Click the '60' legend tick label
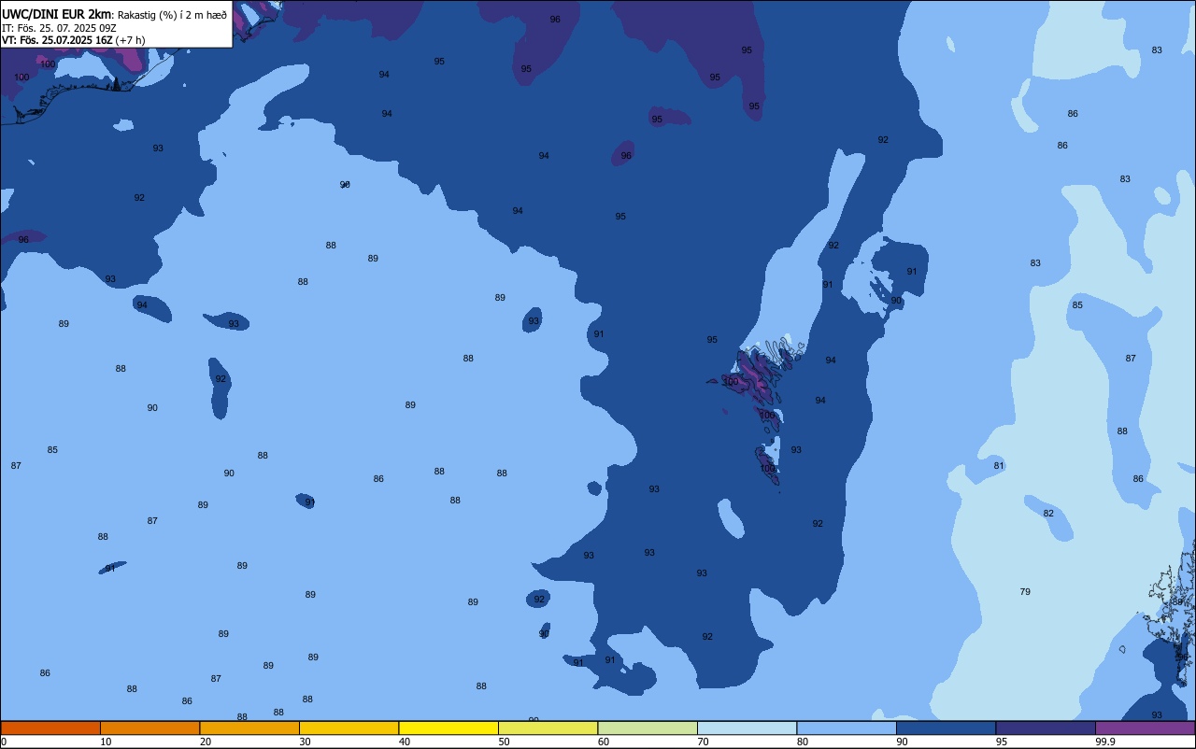The image size is (1196, 749). 604,742
